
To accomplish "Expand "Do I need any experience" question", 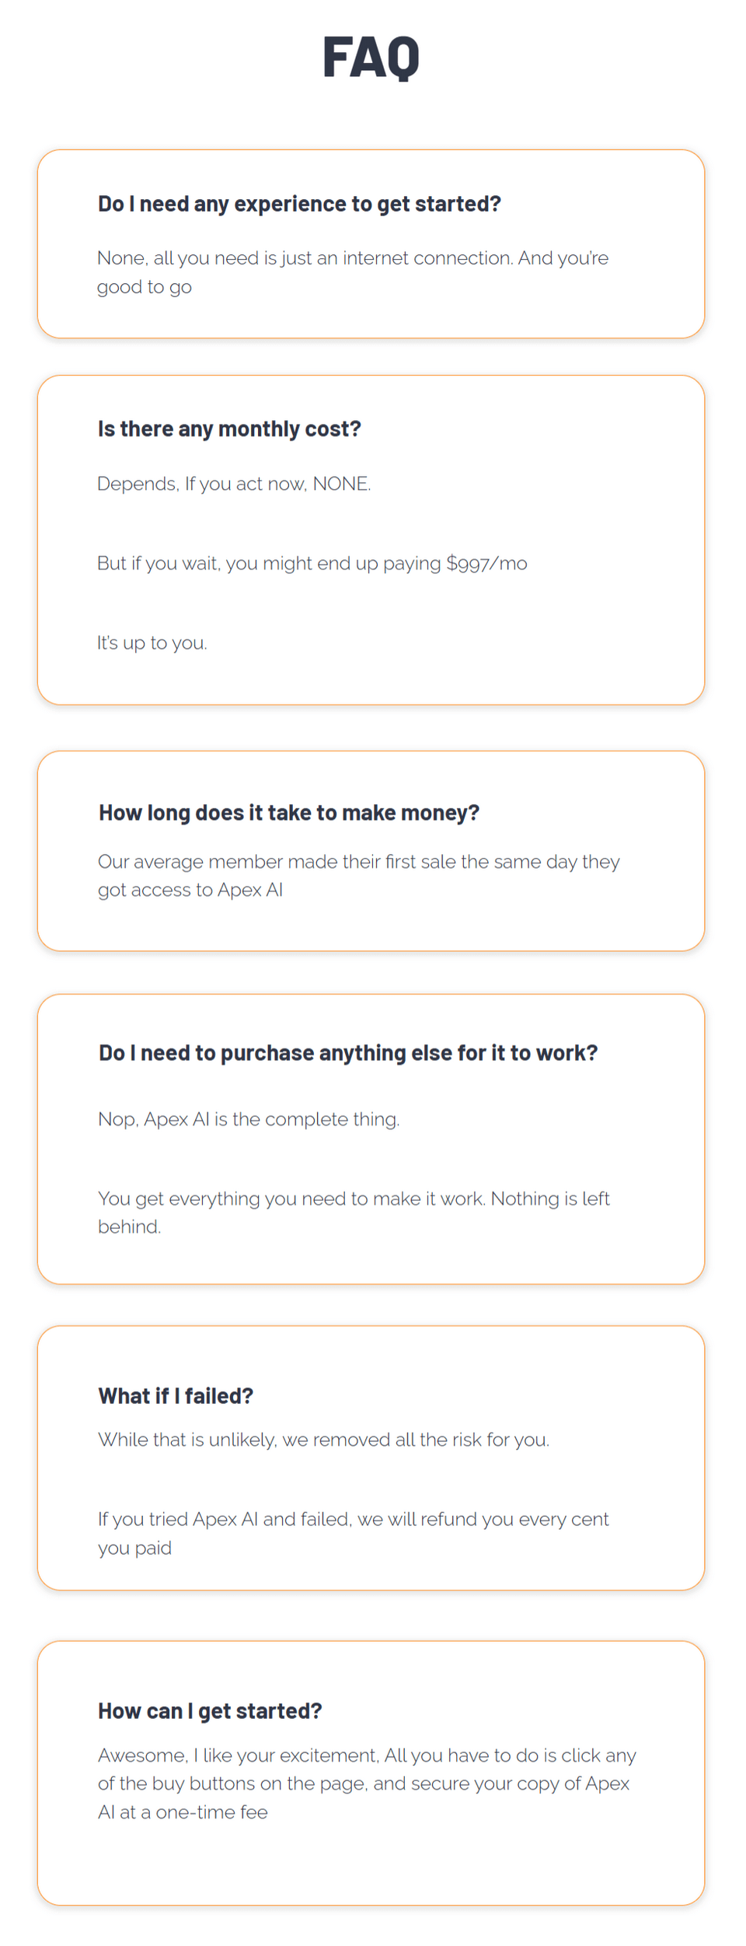I will (x=299, y=204).
